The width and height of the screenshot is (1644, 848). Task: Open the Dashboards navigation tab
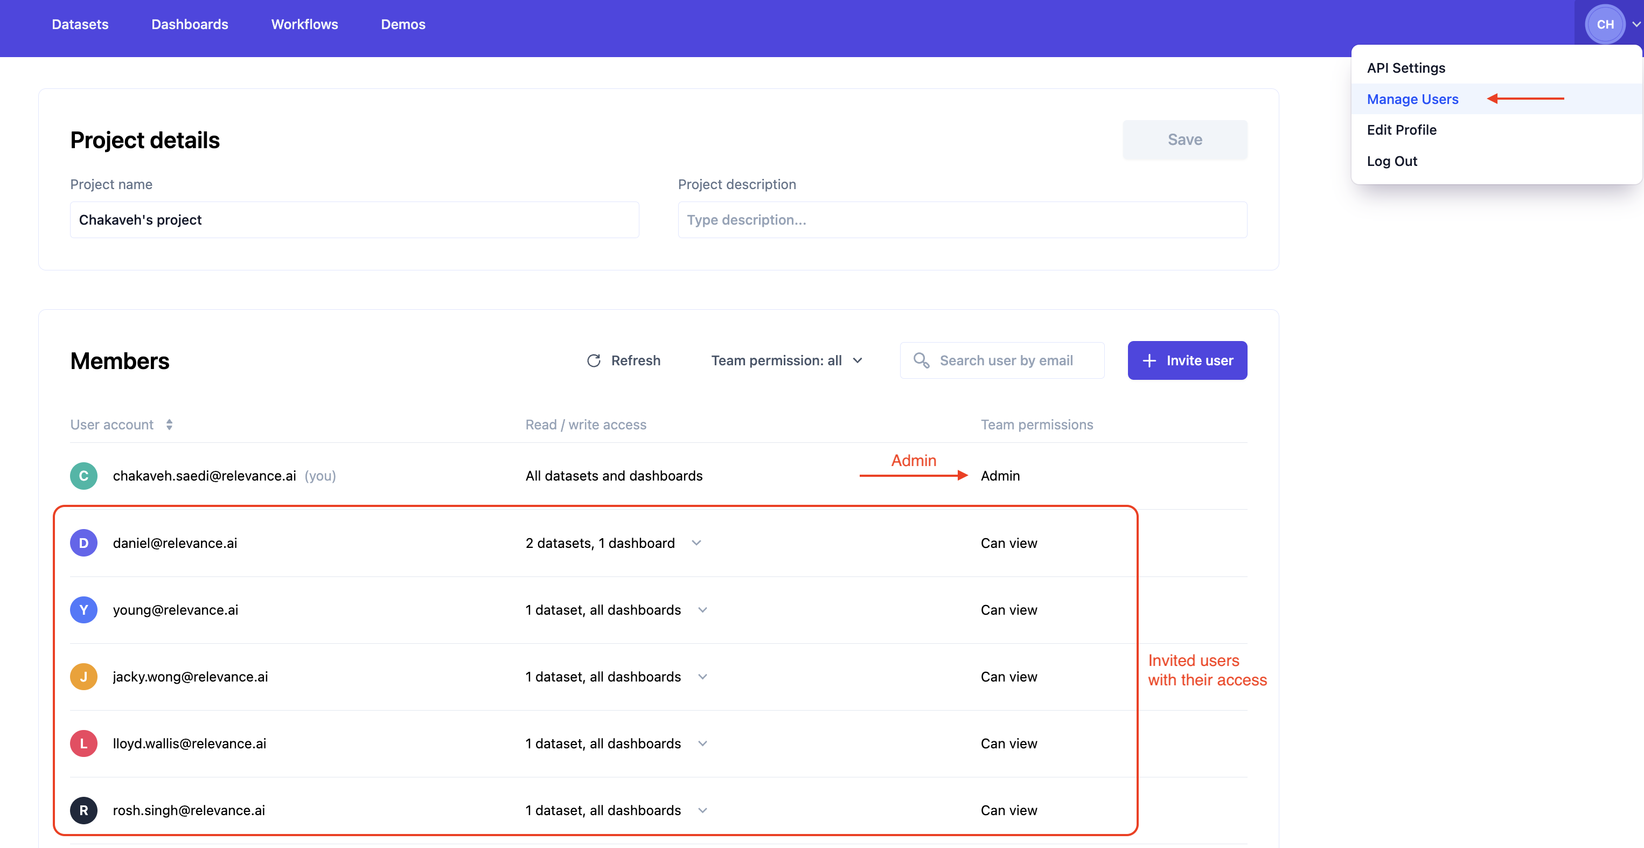(190, 24)
